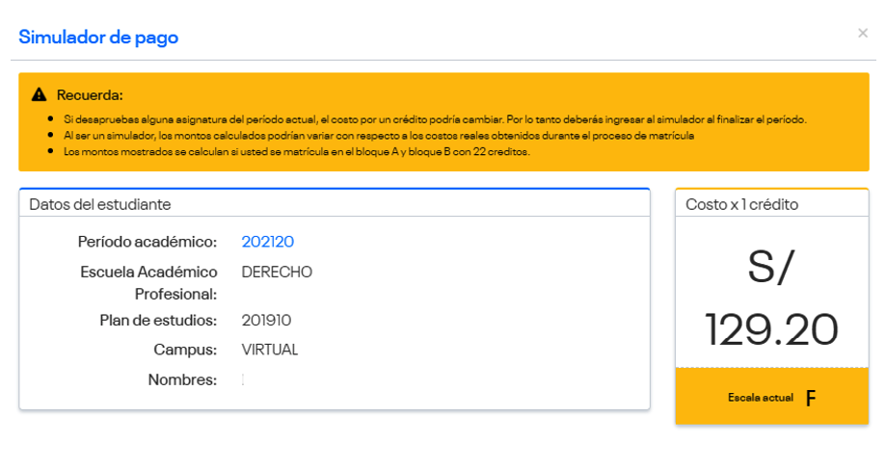The width and height of the screenshot is (886, 469).
Task: Click the Costo x 1 crédito header
Action: (x=741, y=204)
